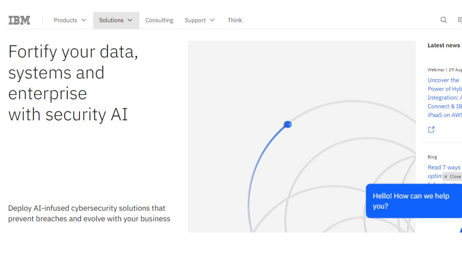Click the grey circles hero image
This screenshot has width=462, height=269.
[301, 136]
